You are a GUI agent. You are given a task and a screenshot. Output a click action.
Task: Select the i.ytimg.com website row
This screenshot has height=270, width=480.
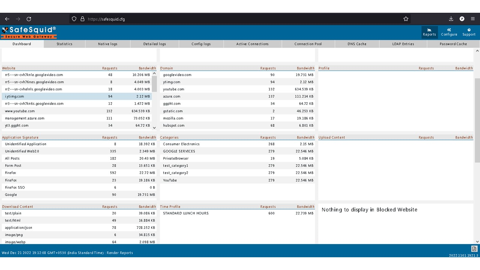coord(75,96)
